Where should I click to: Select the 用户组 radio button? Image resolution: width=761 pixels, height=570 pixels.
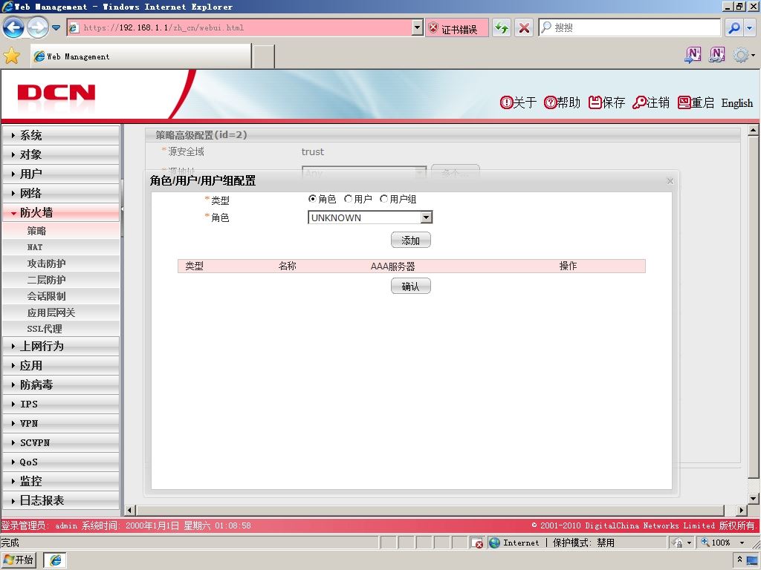tap(384, 199)
